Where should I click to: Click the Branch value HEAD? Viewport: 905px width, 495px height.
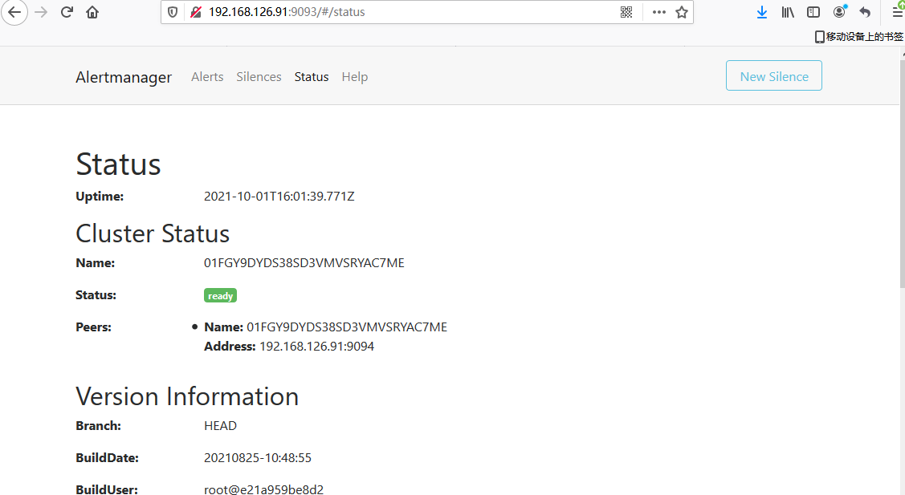(221, 426)
